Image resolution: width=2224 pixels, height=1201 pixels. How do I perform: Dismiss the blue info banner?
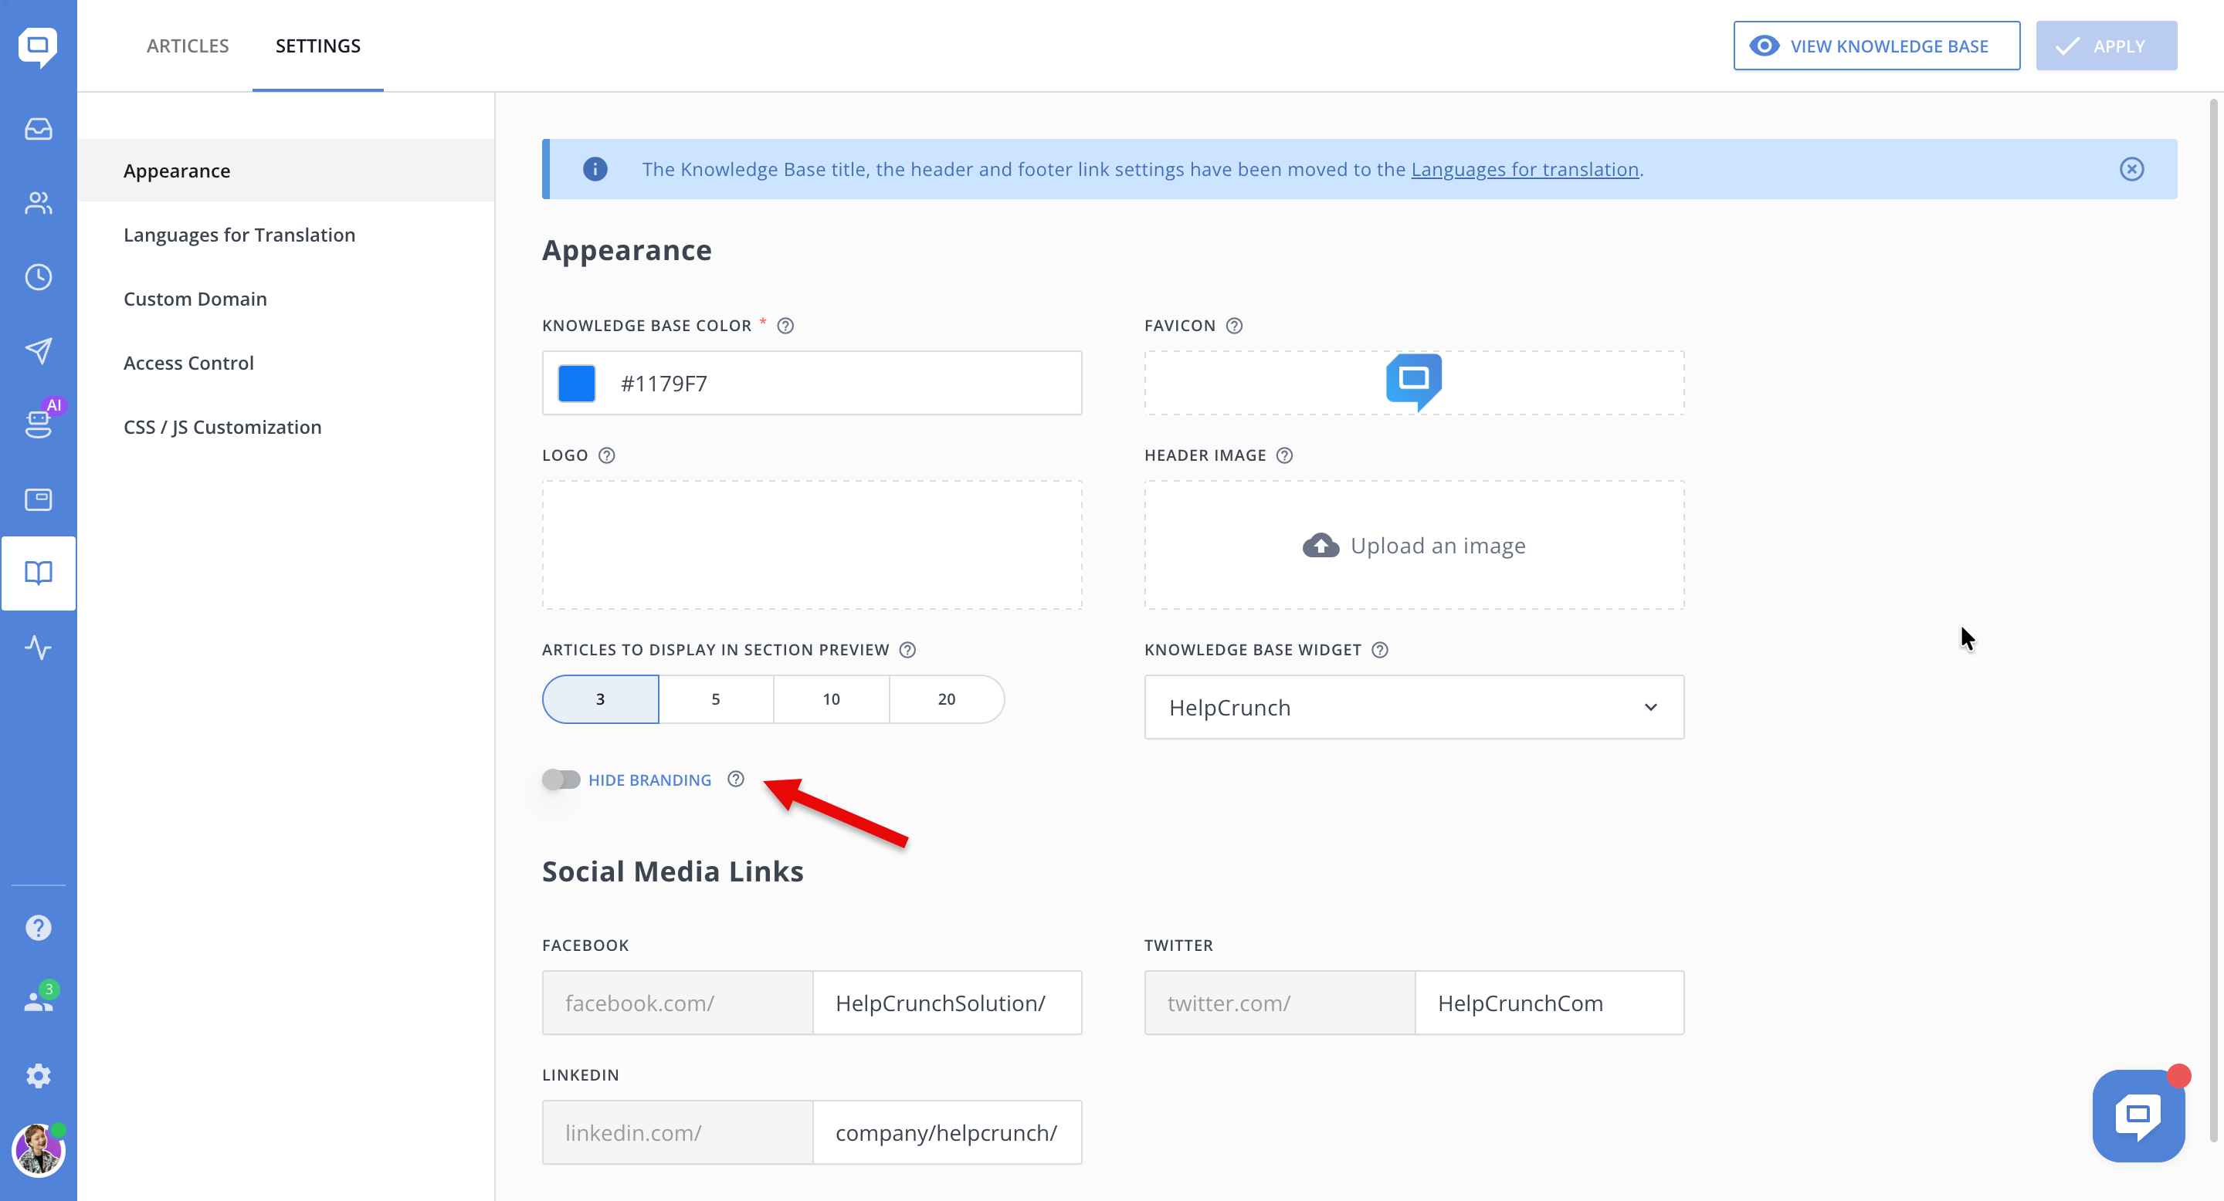(x=2131, y=169)
